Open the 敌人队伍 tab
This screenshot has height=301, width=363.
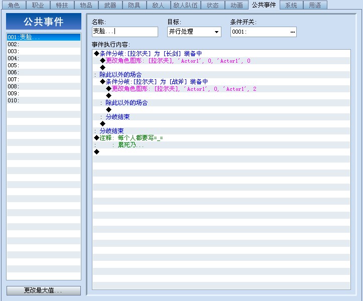coord(185,5)
